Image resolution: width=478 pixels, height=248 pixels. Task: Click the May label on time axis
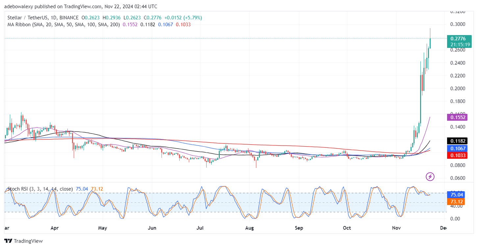coord(103,228)
